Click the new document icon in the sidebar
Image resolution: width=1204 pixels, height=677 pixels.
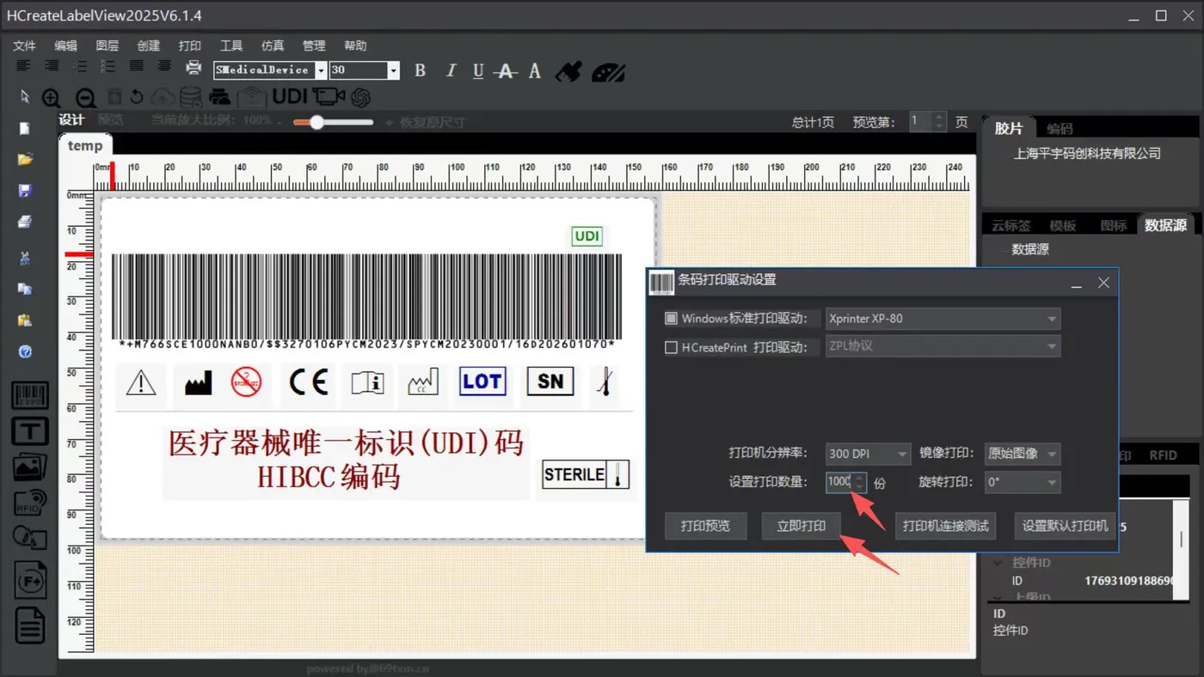pos(25,129)
